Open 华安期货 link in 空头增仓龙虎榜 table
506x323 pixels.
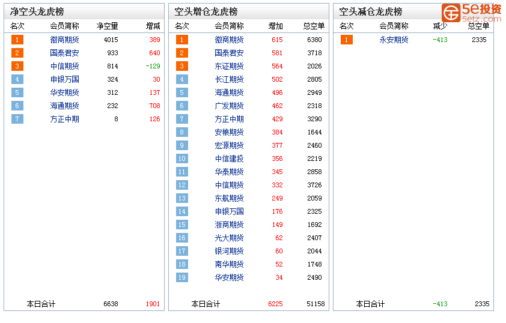click(x=229, y=277)
